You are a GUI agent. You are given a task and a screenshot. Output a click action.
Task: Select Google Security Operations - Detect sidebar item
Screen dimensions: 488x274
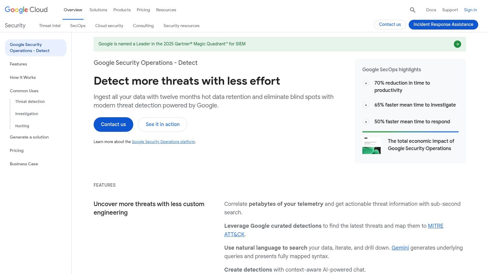(36, 48)
